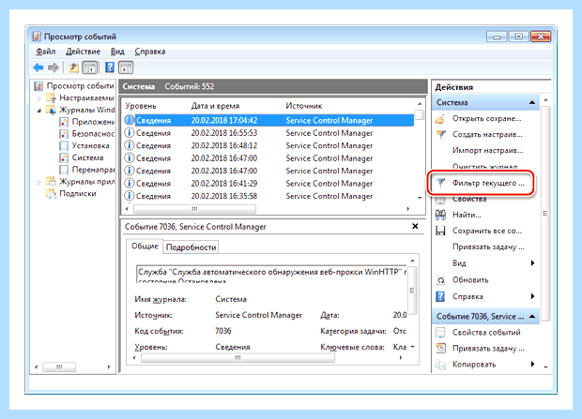
Task: Click the actions pane scroll down arrow
Action: click(x=545, y=367)
